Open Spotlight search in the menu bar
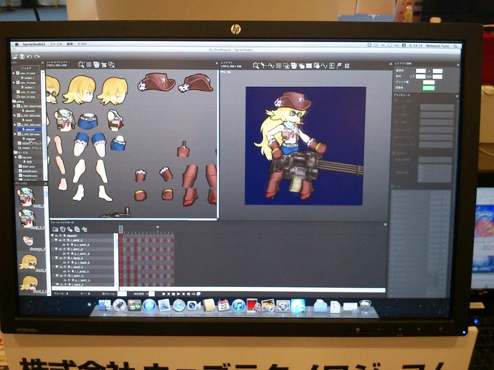Image resolution: width=494 pixels, height=370 pixels. pyautogui.click(x=455, y=46)
